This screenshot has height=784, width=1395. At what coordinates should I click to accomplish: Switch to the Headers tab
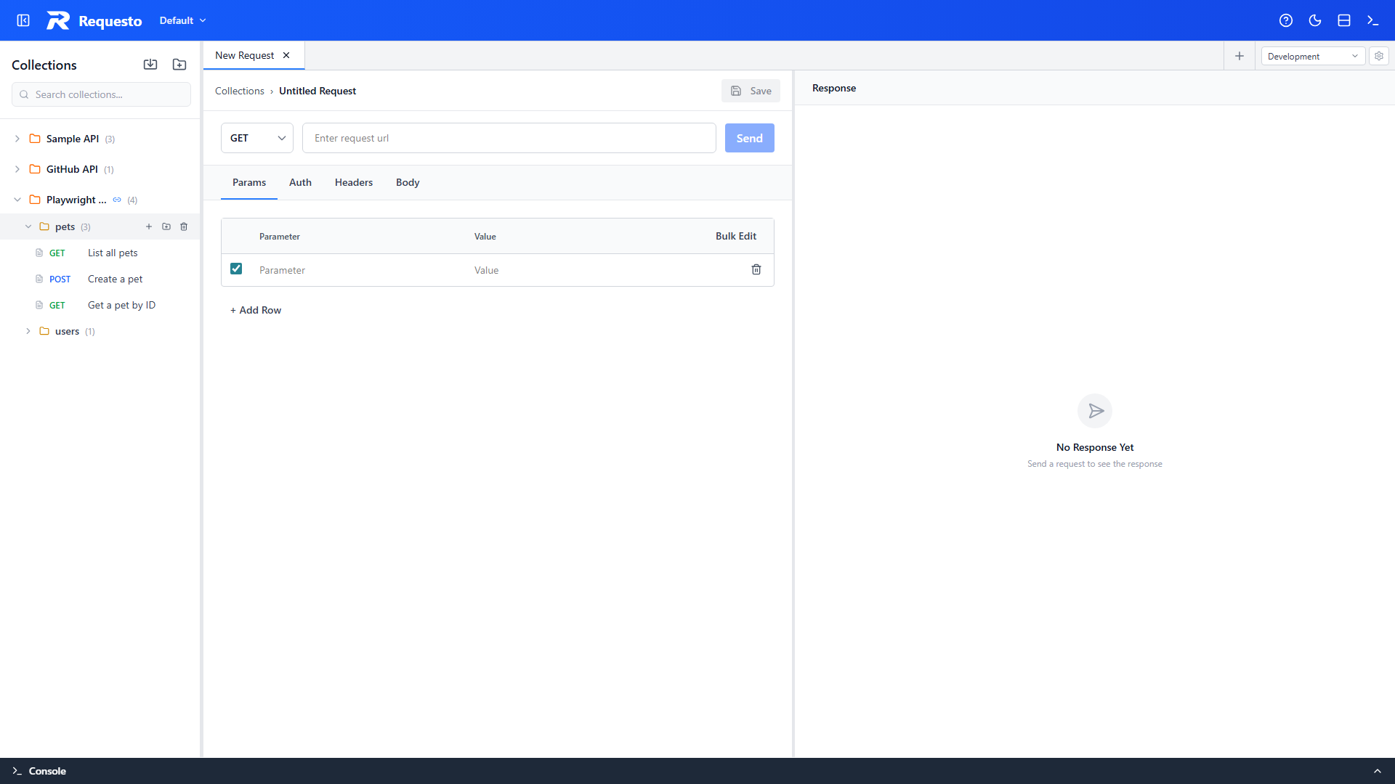coord(353,182)
